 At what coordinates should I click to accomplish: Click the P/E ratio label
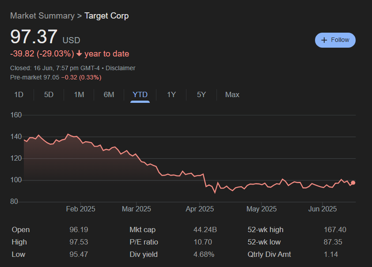click(144, 242)
